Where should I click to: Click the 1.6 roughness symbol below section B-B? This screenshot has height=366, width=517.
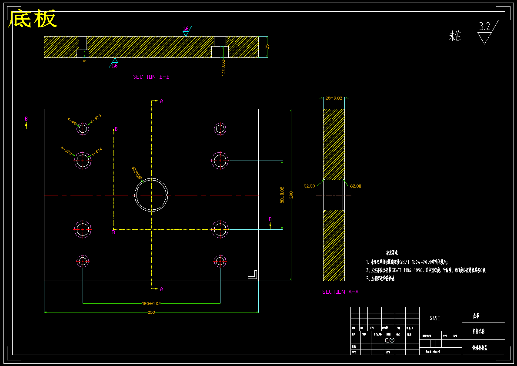(114, 63)
